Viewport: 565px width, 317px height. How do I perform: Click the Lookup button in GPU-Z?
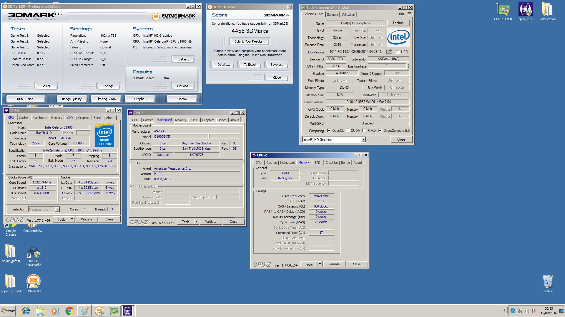coord(398,23)
